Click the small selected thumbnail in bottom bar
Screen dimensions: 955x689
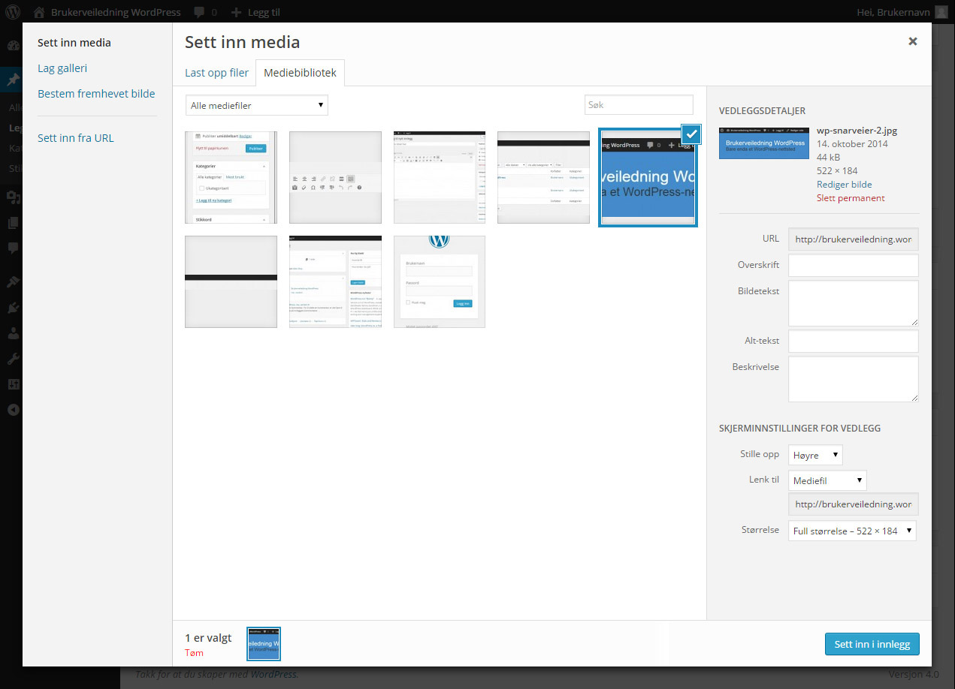pos(264,644)
